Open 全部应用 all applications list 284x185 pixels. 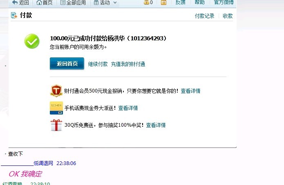tap(73, 2)
